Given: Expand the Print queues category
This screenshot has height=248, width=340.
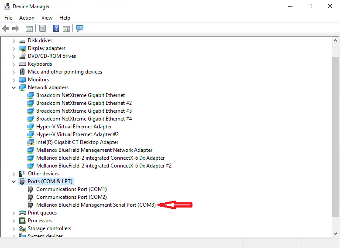Looking at the screenshot, I should pos(14,213).
